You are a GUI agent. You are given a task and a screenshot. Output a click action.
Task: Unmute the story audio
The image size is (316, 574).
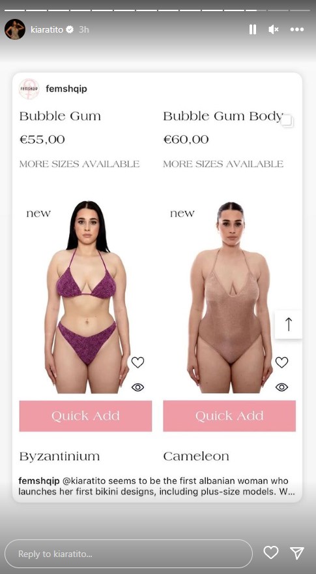274,29
